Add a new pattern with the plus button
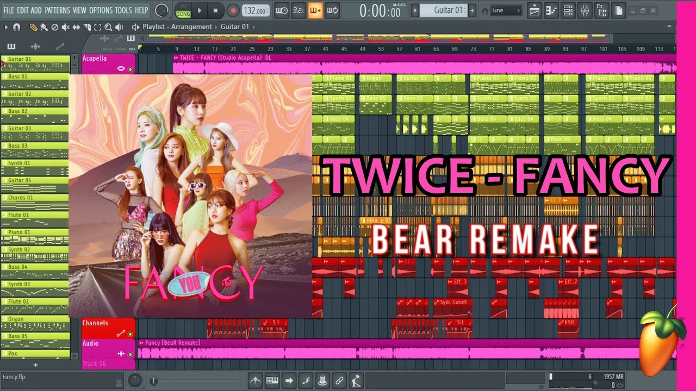Viewport: 696px width, 391px height. pos(472,10)
